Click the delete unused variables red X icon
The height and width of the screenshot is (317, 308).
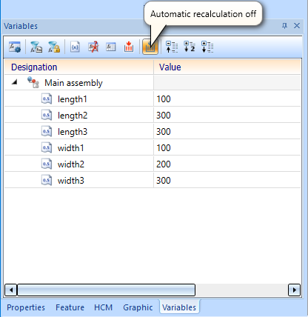pos(93,47)
